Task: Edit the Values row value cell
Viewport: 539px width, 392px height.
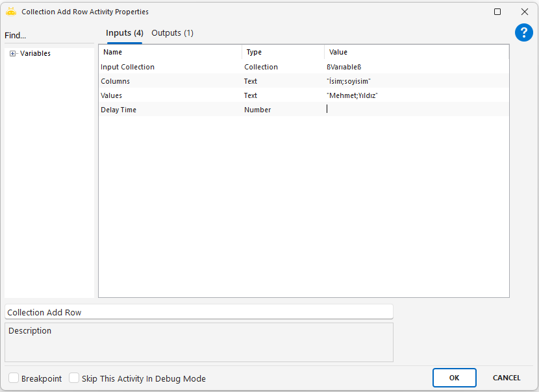Action: tap(416, 95)
